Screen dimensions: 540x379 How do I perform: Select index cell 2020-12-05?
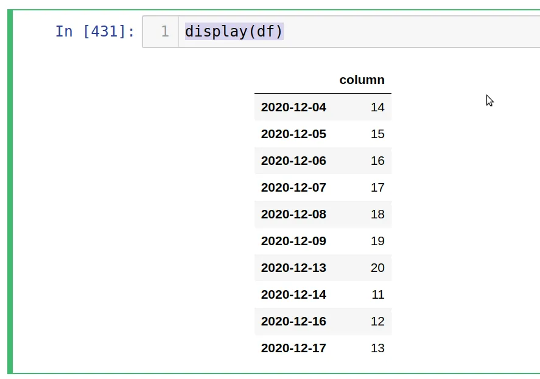coord(293,134)
